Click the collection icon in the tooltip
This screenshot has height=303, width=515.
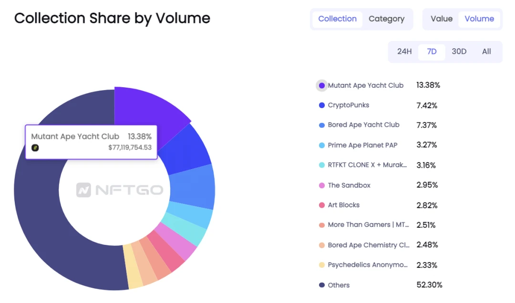coord(35,148)
